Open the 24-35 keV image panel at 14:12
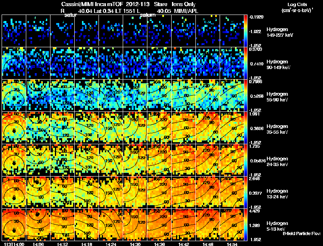 coord(63,160)
